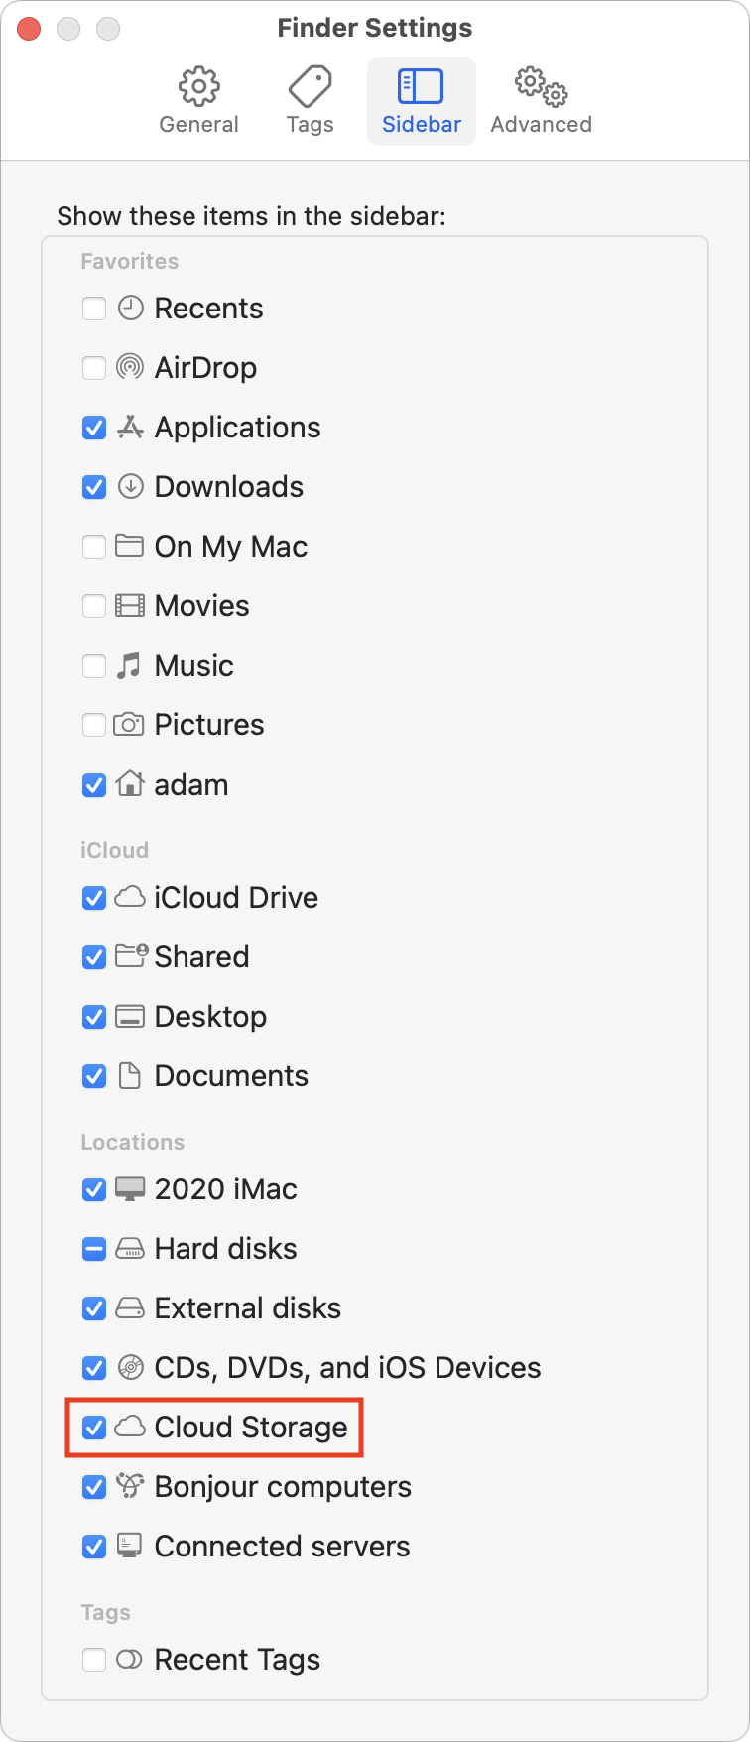Click the adam home folder icon
Image resolution: width=750 pixels, height=1742 pixels.
[x=129, y=785]
